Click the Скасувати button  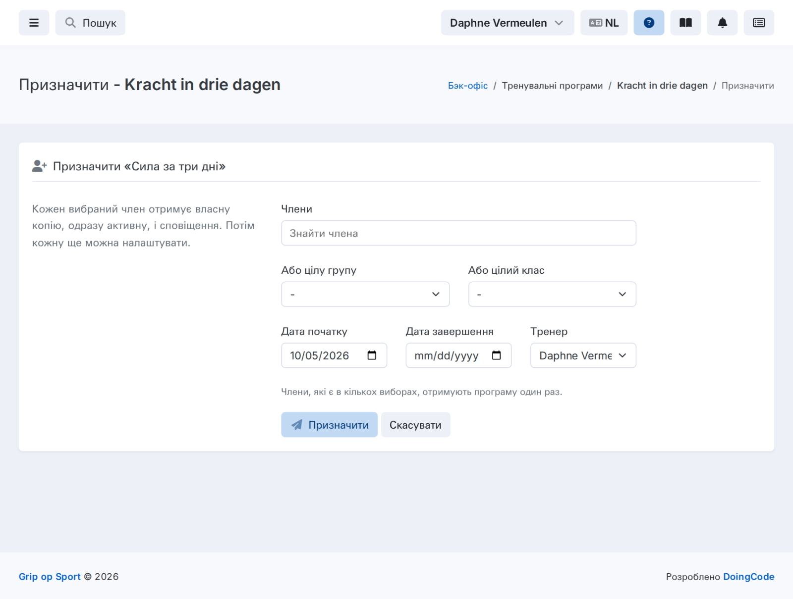point(415,425)
